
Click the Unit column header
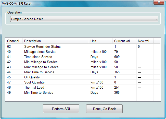pyautogui.click(x=101, y=41)
